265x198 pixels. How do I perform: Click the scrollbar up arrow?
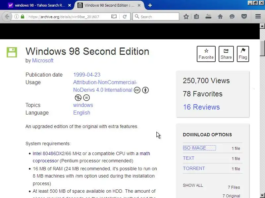click(262, 26)
